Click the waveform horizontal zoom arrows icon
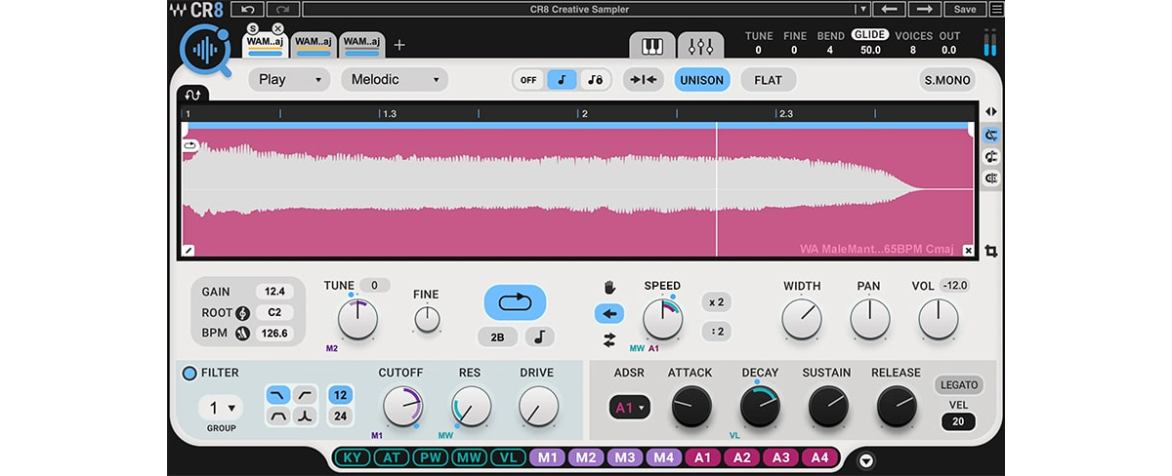Screen dimensions: 1172x476 point(991,112)
